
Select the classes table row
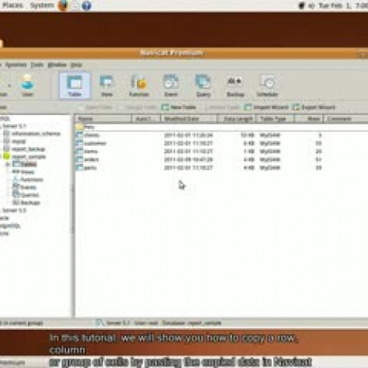pyautogui.click(x=222, y=135)
